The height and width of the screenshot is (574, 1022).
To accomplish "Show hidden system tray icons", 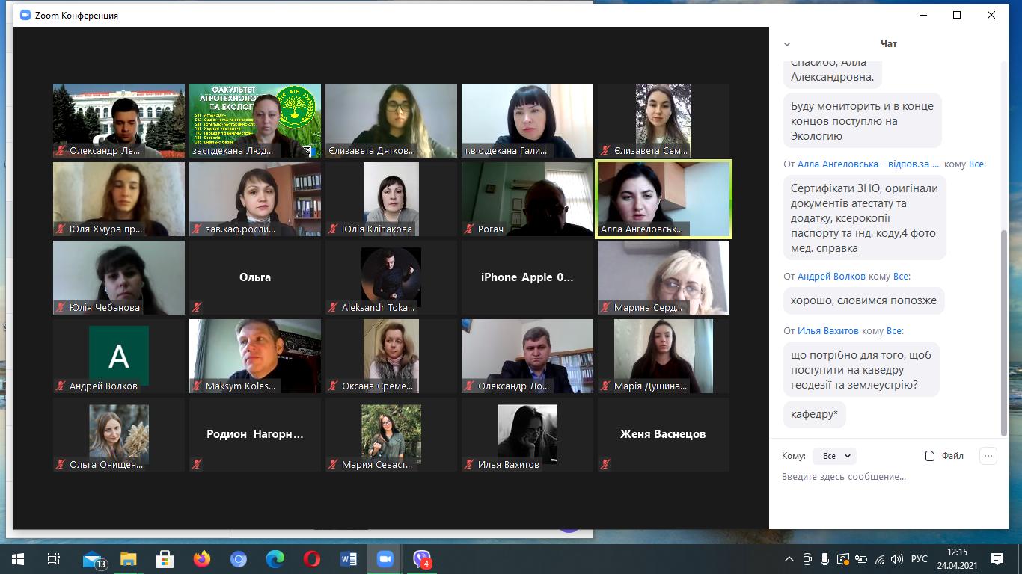I will click(789, 559).
